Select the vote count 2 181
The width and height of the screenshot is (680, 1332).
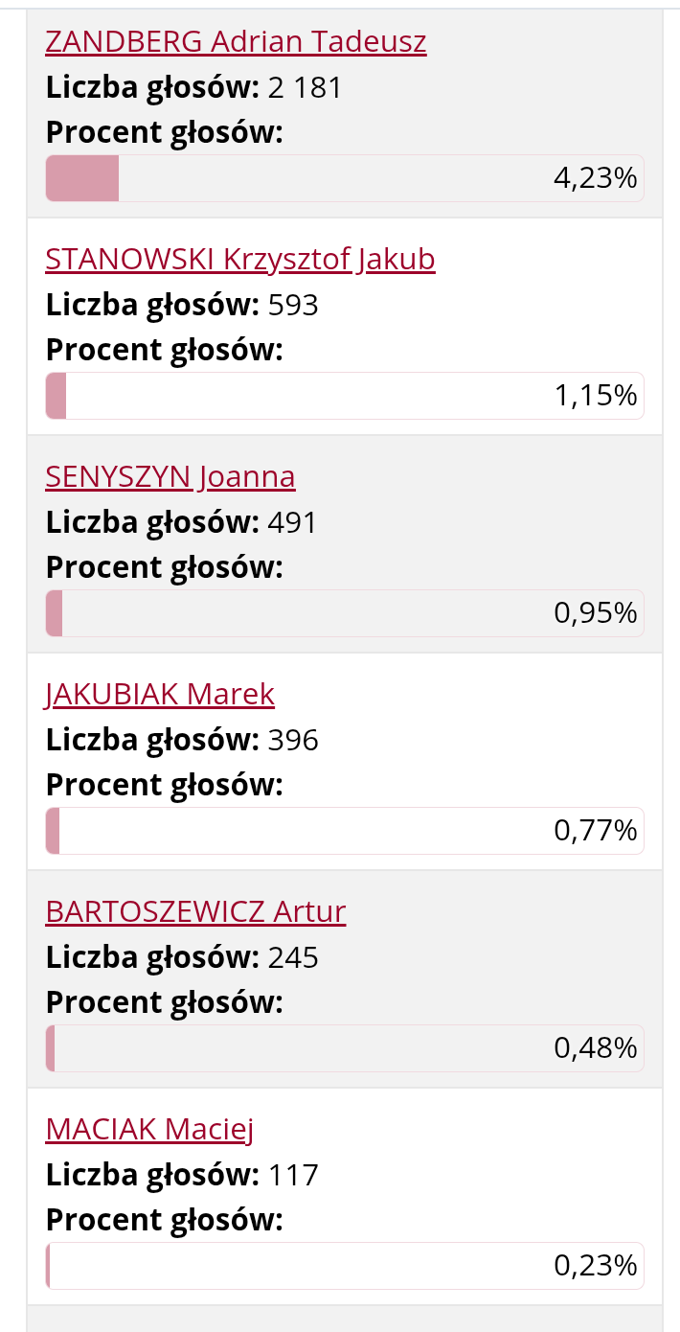pos(305,88)
